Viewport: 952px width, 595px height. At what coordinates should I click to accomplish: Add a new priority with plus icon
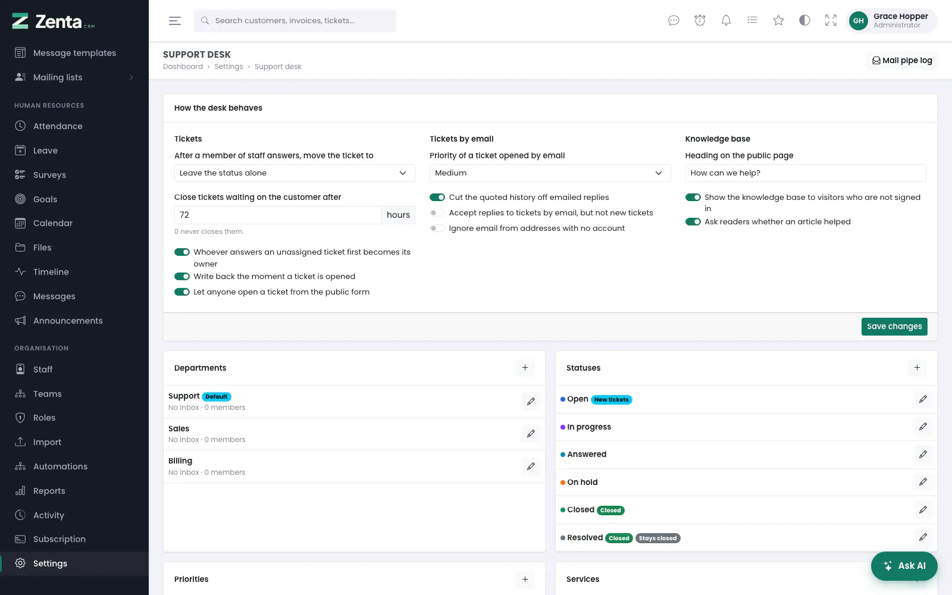(525, 579)
